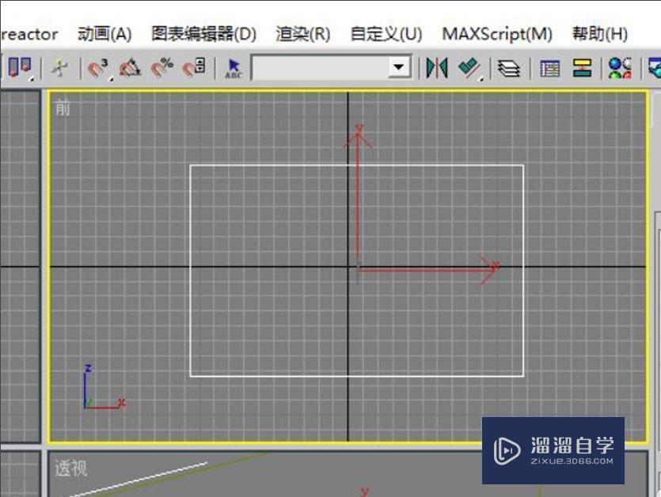
Task: Click the rightmost Render Setup toolbar icon
Action: click(655, 68)
